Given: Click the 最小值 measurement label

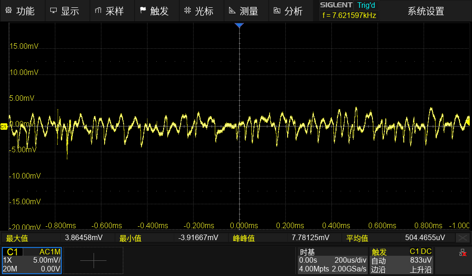Looking at the screenshot, I should coord(130,238).
